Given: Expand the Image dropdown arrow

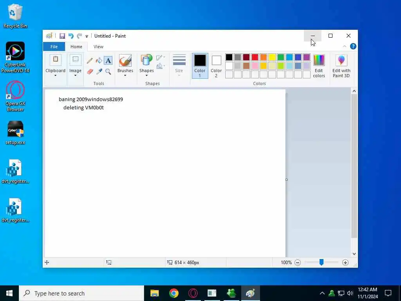Looking at the screenshot, I should coord(75,76).
